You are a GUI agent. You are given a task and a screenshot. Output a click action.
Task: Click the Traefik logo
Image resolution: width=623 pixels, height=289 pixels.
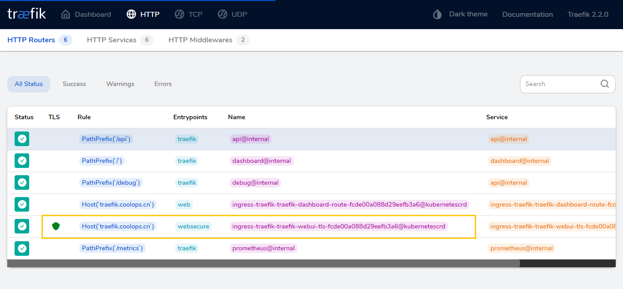26,14
